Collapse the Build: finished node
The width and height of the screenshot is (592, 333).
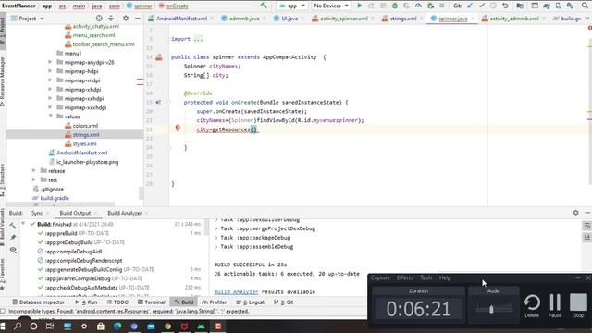pyautogui.click(x=23, y=224)
